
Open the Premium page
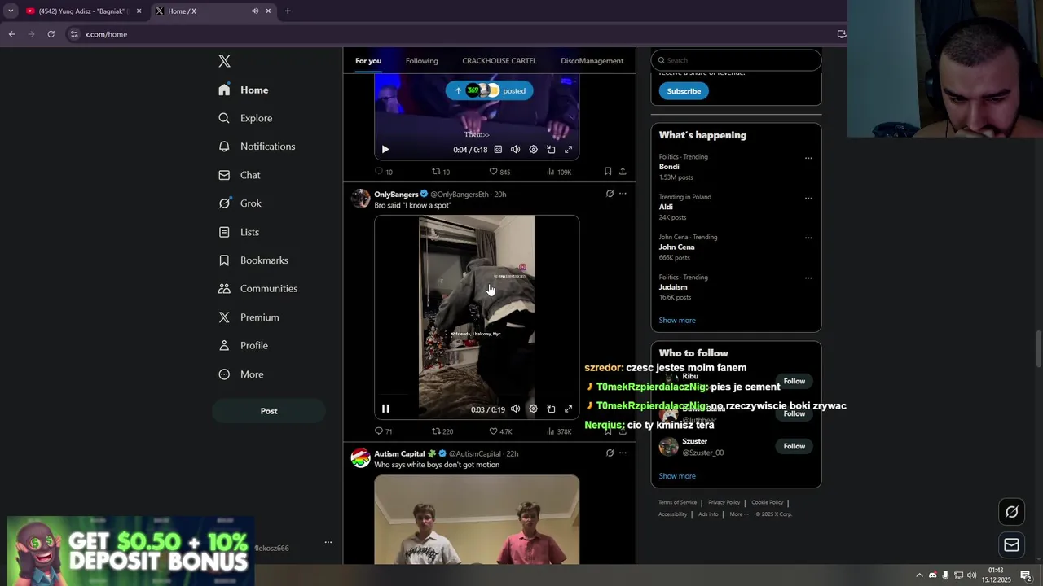[x=249, y=317]
